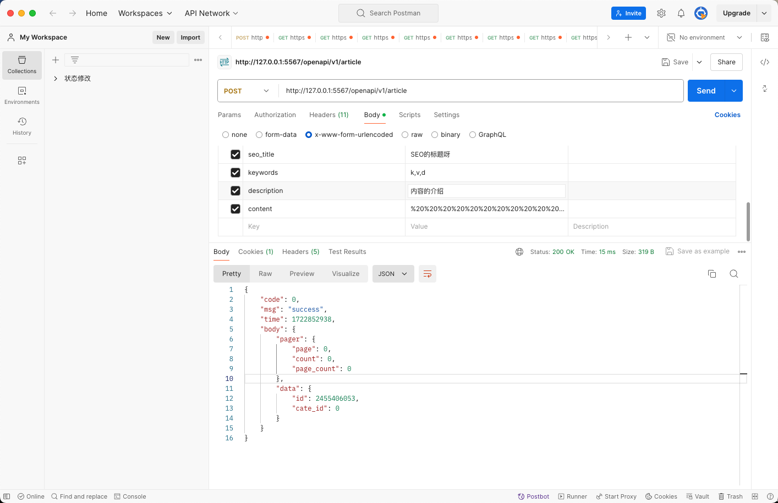
Task: Switch to the Params tab
Action: point(229,115)
